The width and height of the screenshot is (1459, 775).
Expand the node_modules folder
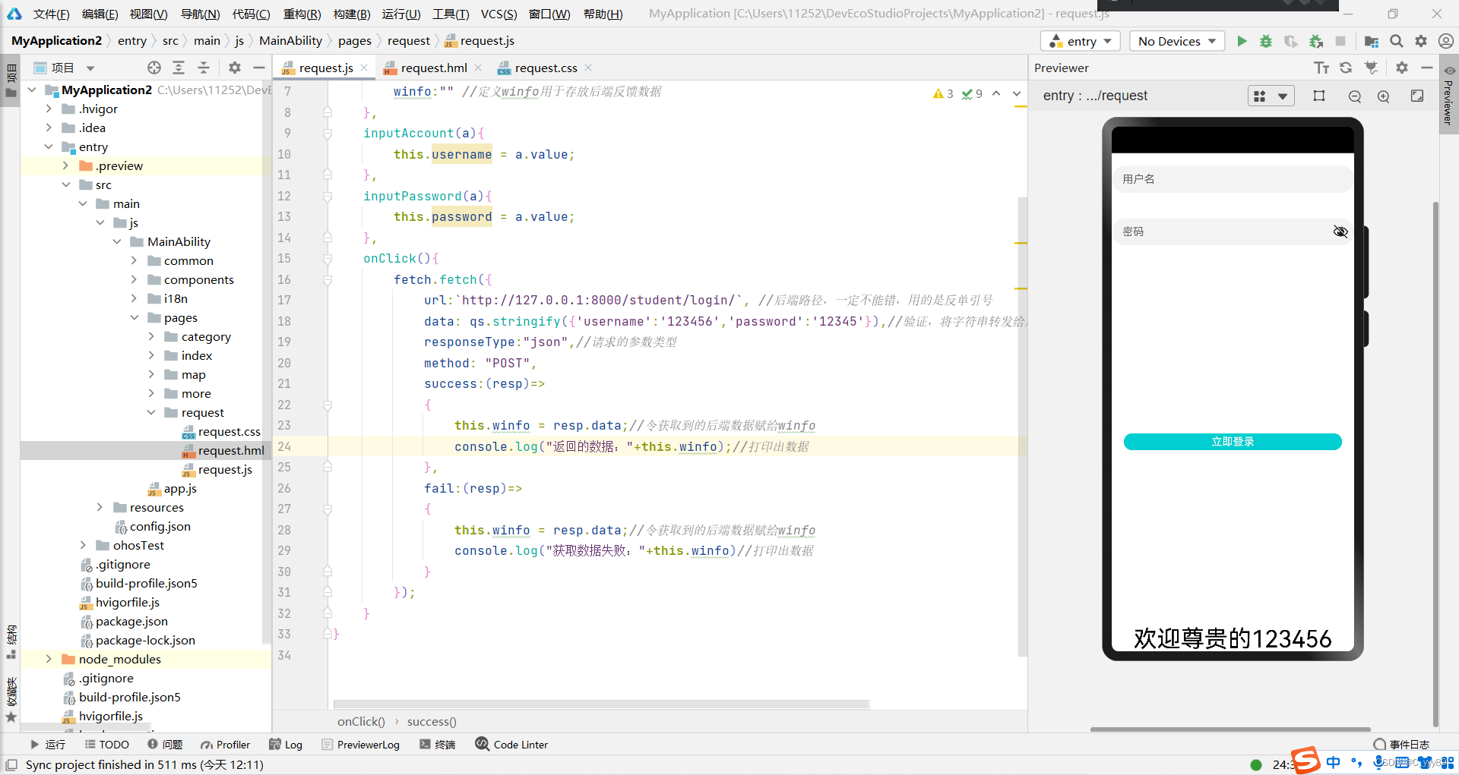pyautogui.click(x=49, y=659)
